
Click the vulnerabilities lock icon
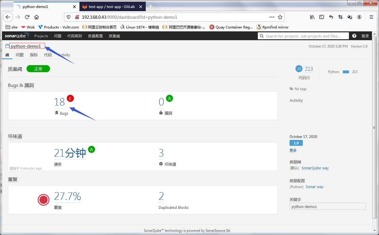click(161, 113)
